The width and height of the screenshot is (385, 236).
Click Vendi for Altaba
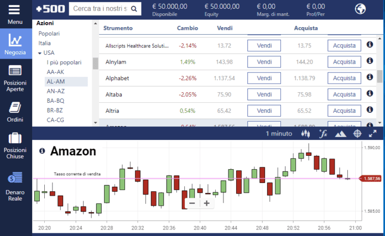(x=264, y=95)
